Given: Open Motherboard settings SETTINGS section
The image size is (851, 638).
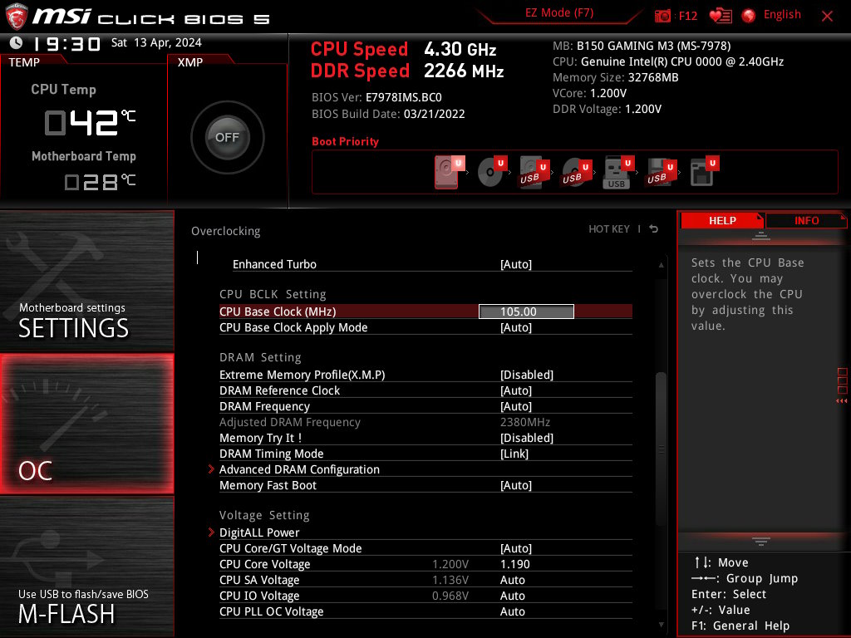Looking at the screenshot, I should point(86,281).
